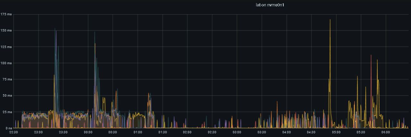The image size is (411, 137).
Task: Click the 00:00 time axis label
Action: click(88, 132)
